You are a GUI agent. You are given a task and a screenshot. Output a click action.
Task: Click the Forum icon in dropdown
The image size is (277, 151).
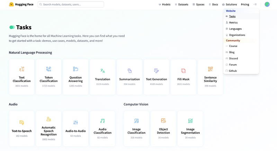[227, 65]
